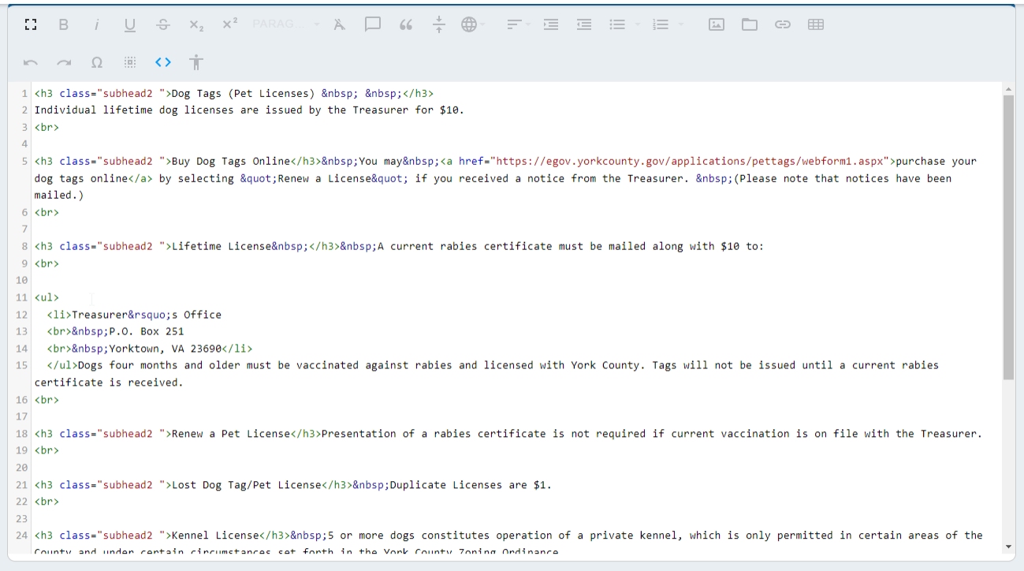Click the "Lost Dog Tag/Pet License" heading text

[247, 485]
